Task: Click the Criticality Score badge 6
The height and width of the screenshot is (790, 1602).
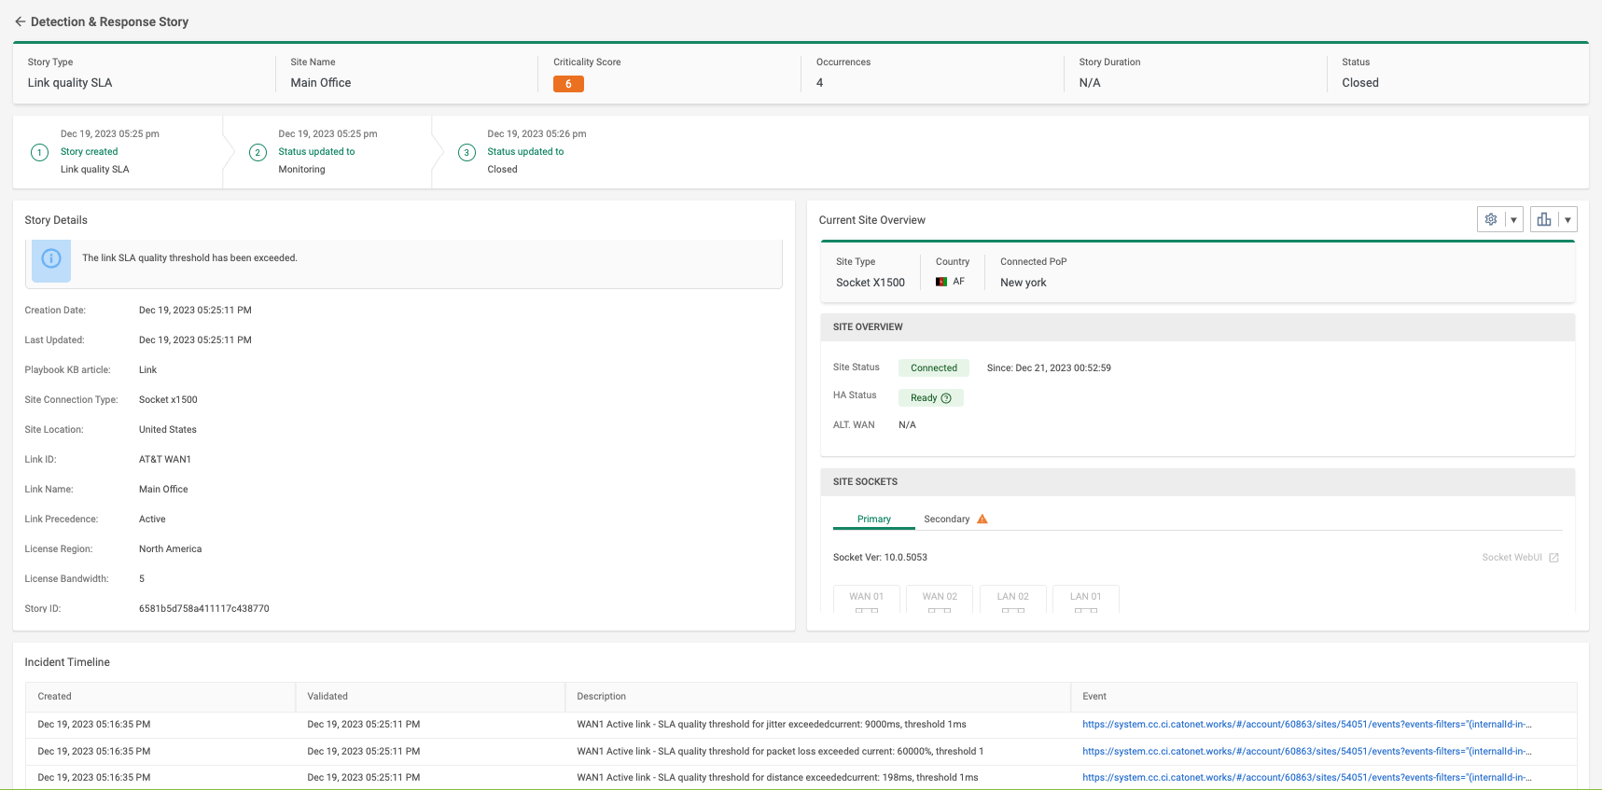Action: click(x=568, y=84)
